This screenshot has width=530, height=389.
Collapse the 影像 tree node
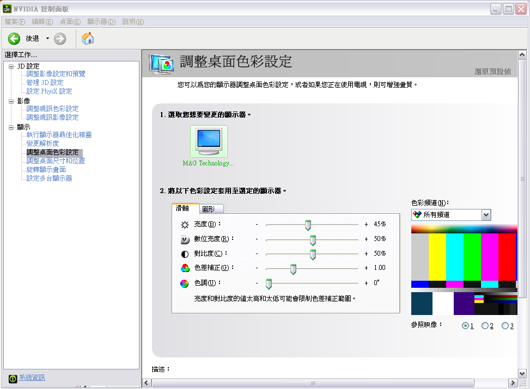point(11,101)
